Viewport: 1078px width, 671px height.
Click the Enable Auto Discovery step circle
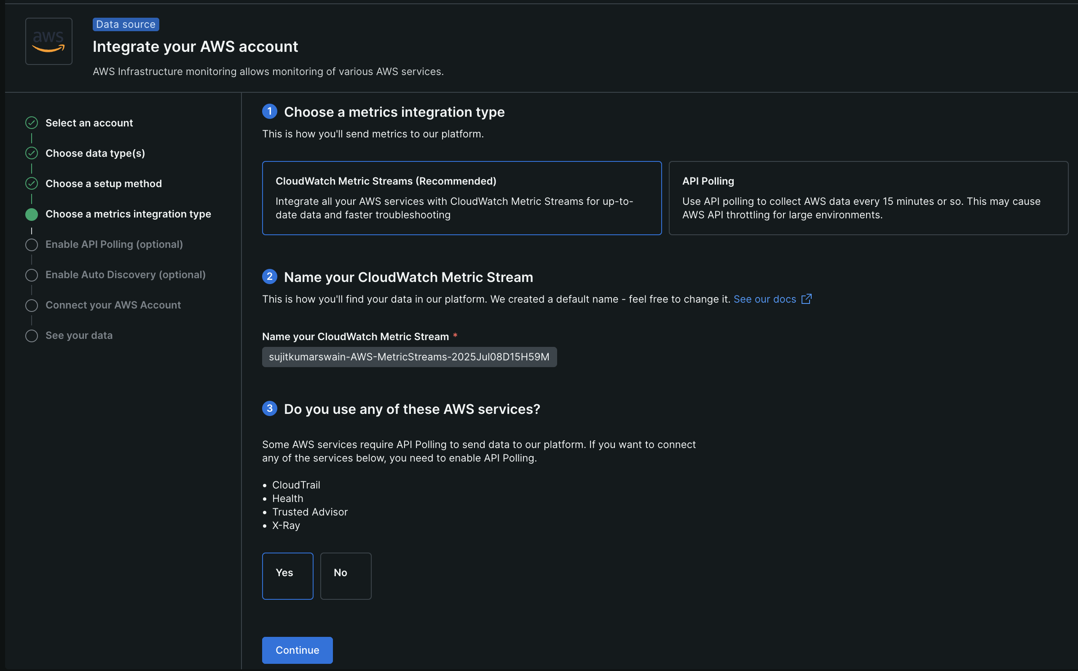[32, 275]
